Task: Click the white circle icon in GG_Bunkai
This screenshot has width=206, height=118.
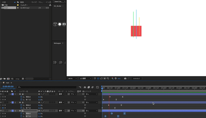Action: tap(60, 24)
